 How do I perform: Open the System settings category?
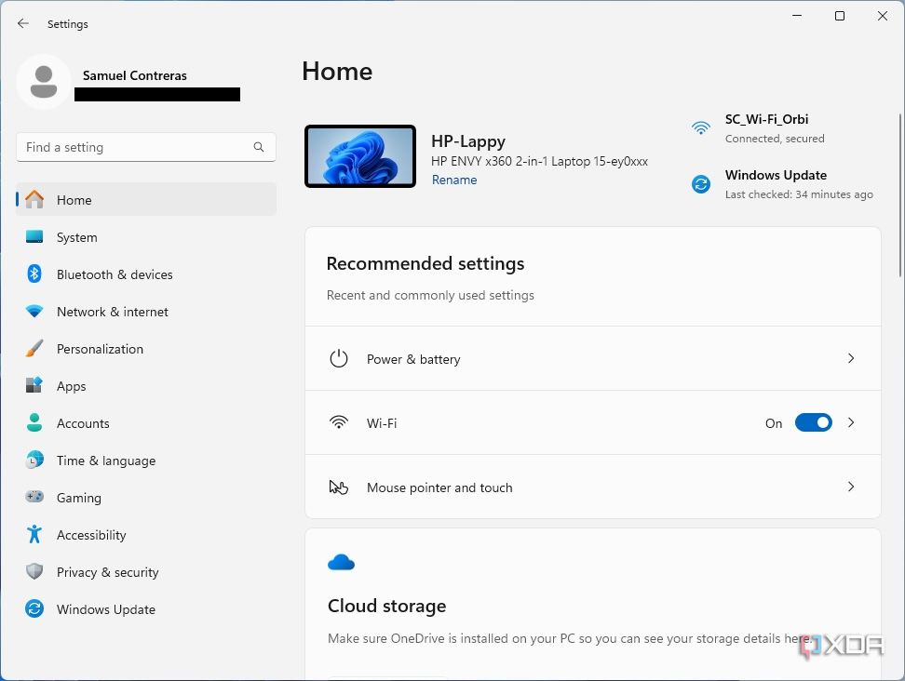(x=146, y=237)
